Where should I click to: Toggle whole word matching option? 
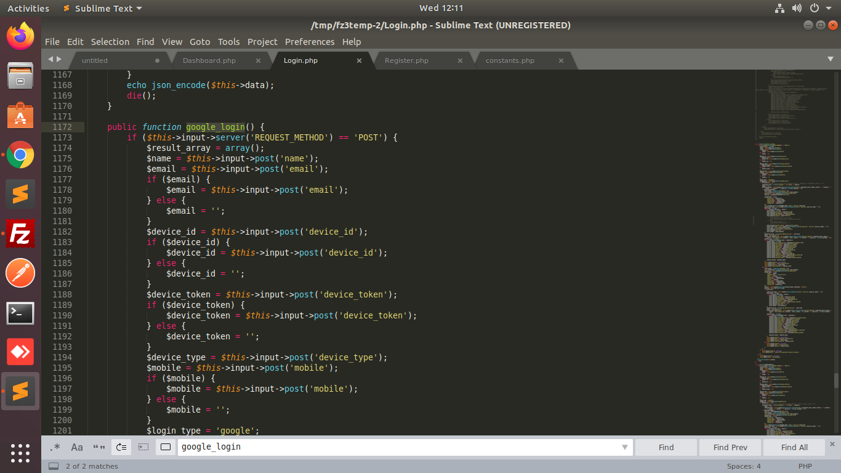click(x=99, y=447)
